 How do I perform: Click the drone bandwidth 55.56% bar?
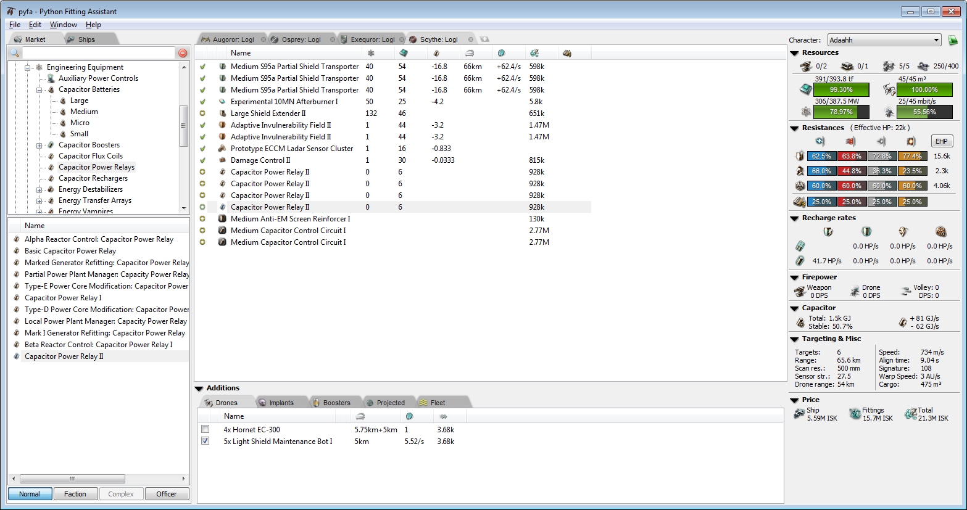point(924,112)
